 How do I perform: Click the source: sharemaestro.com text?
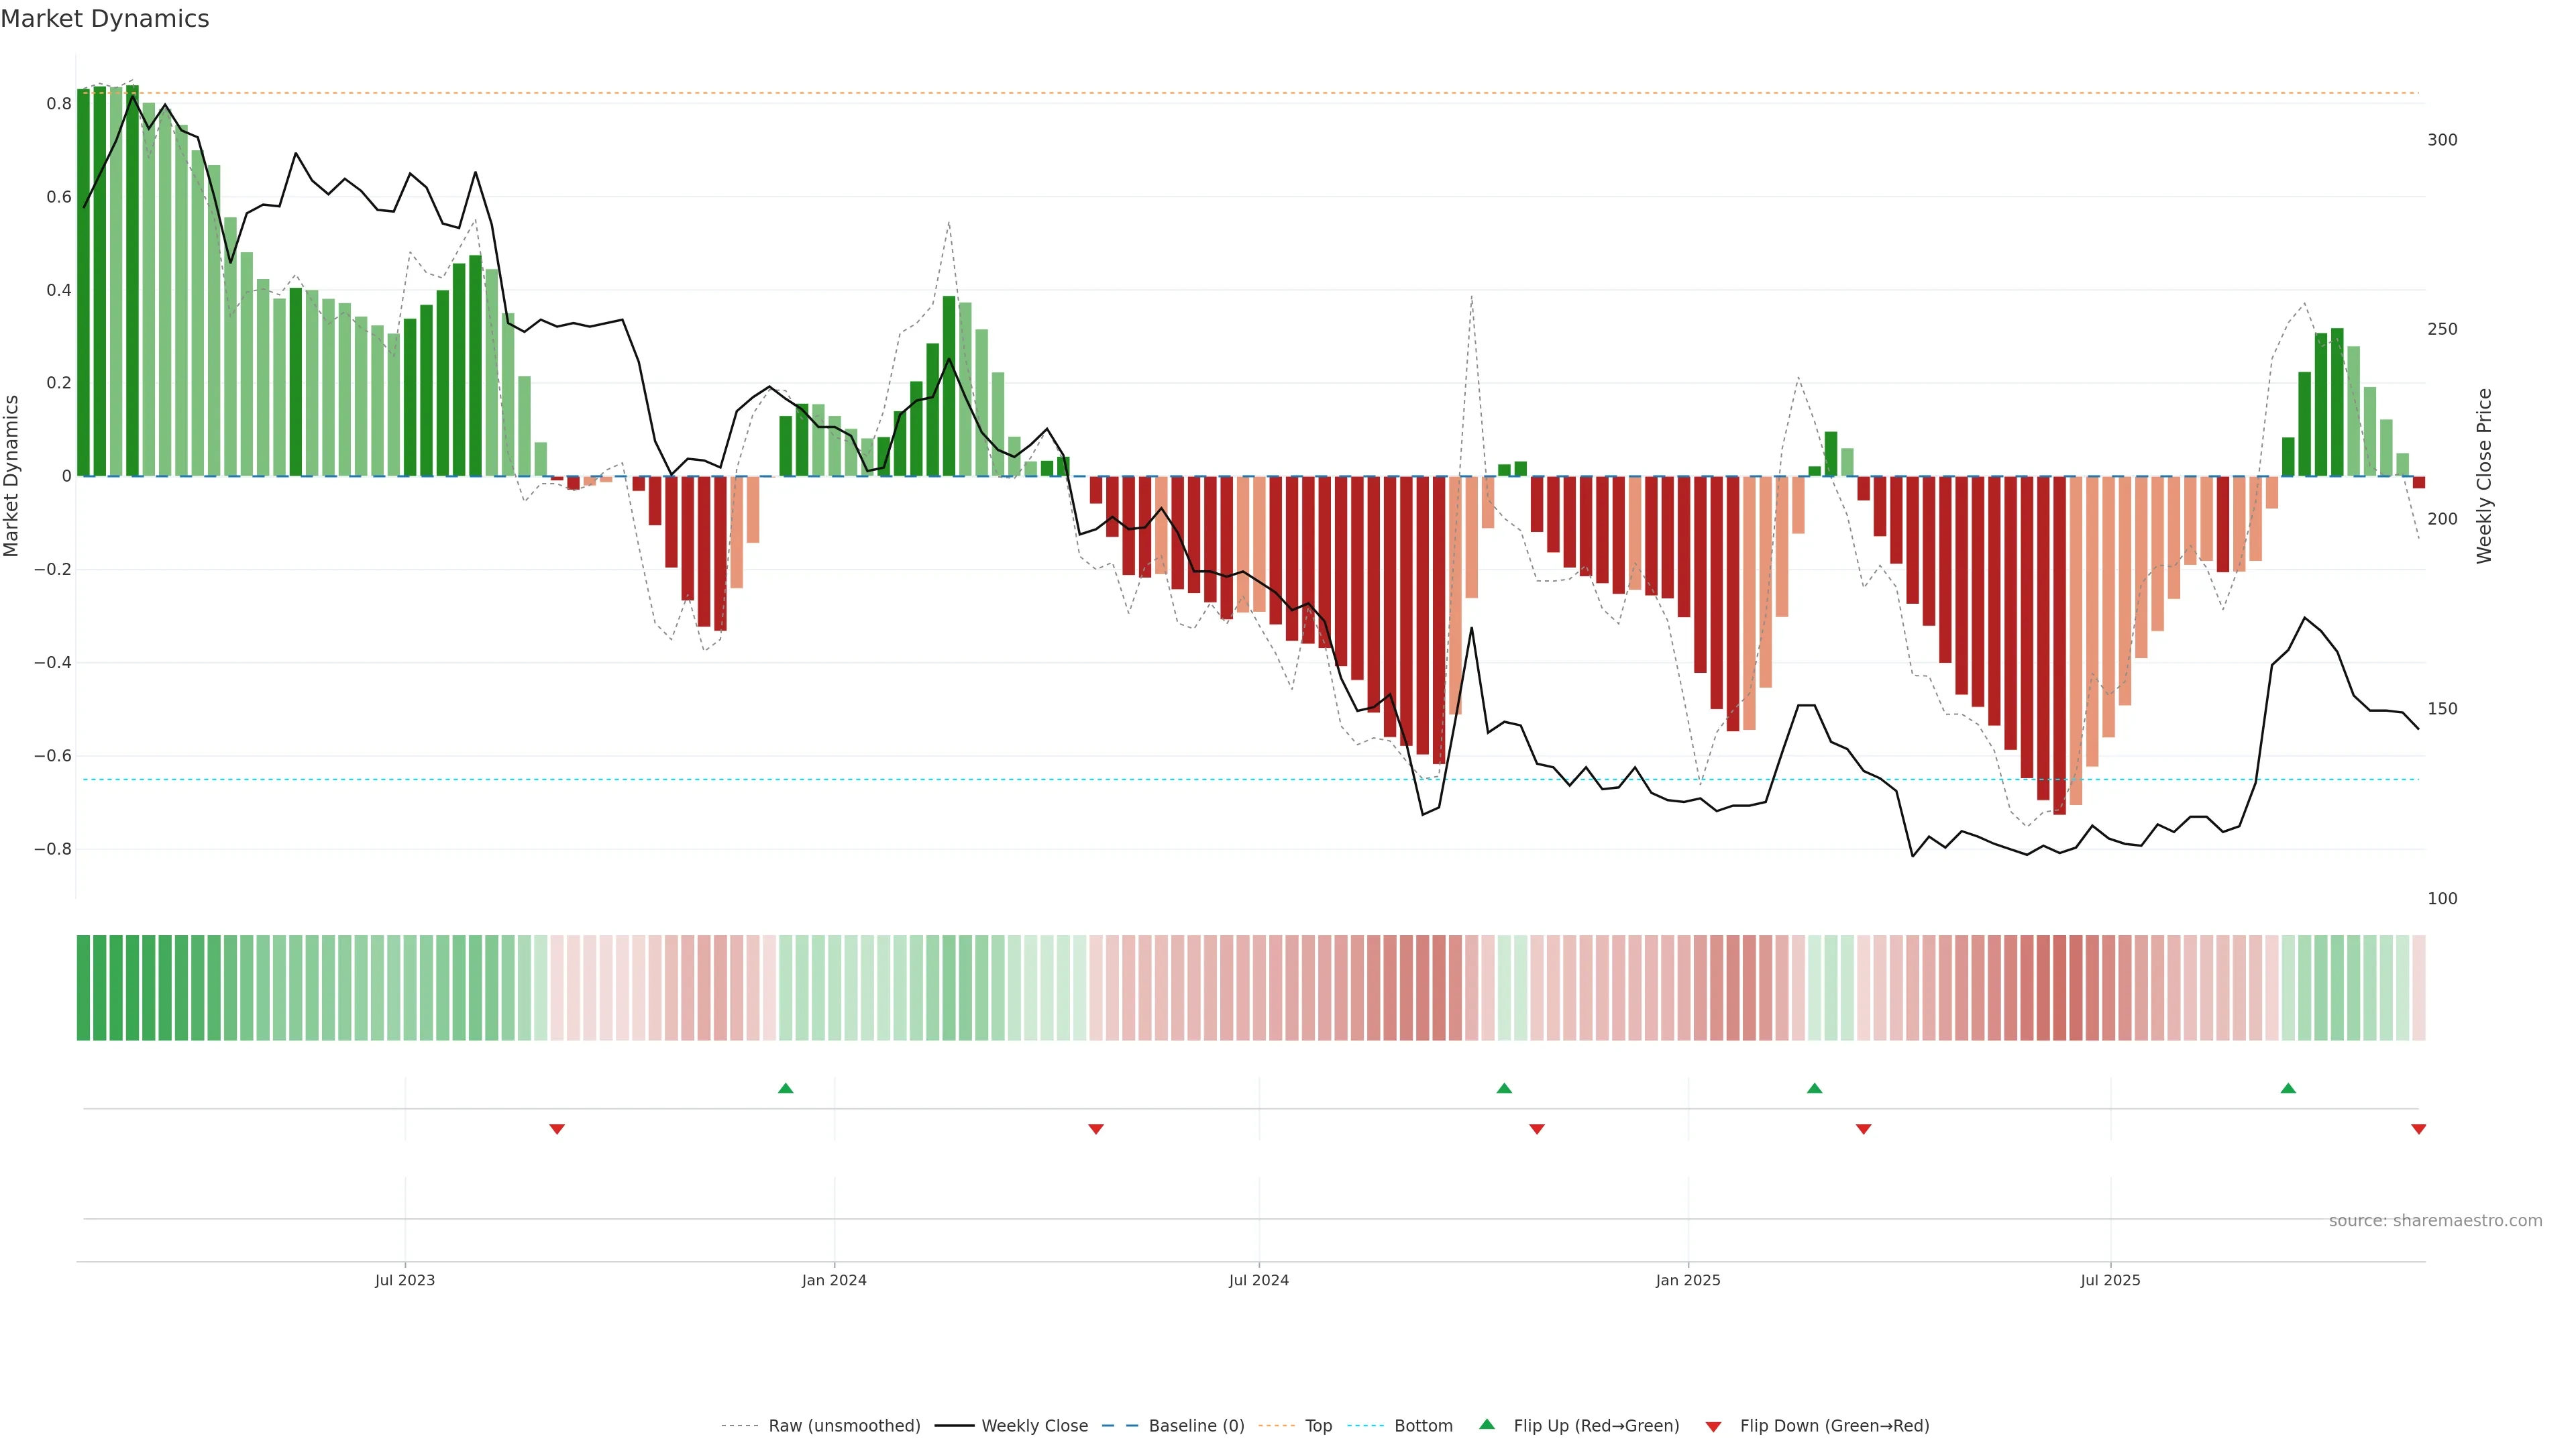tap(2435, 1220)
